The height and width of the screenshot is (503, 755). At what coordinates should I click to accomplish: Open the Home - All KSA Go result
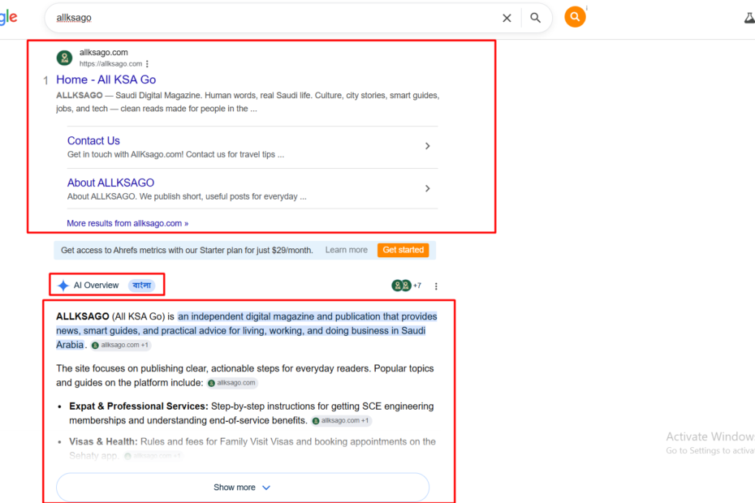click(106, 80)
